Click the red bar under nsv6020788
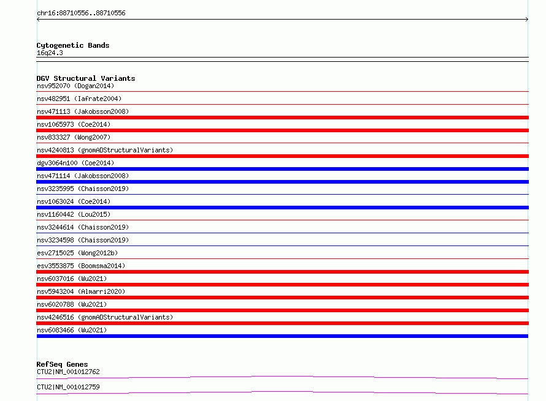The height and width of the screenshot is (401, 546). 282,310
